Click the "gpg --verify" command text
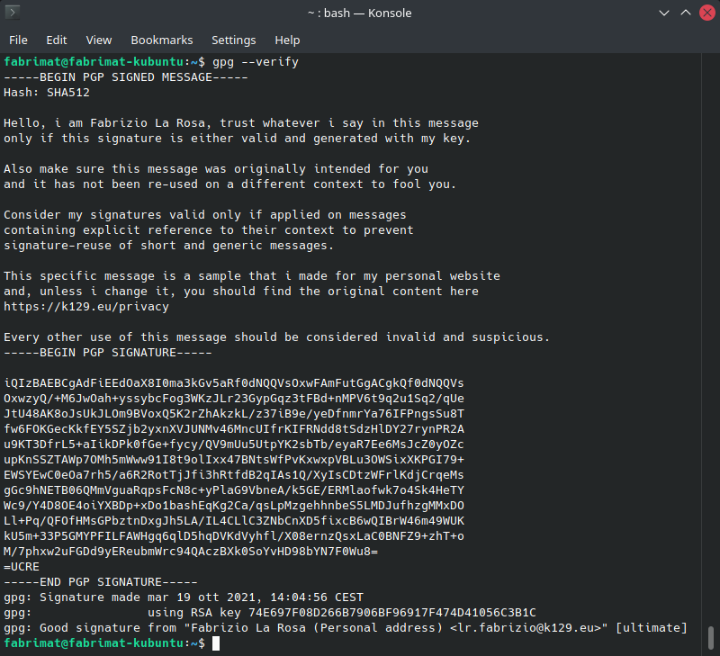This screenshot has height=656, width=720. pyautogui.click(x=256, y=62)
